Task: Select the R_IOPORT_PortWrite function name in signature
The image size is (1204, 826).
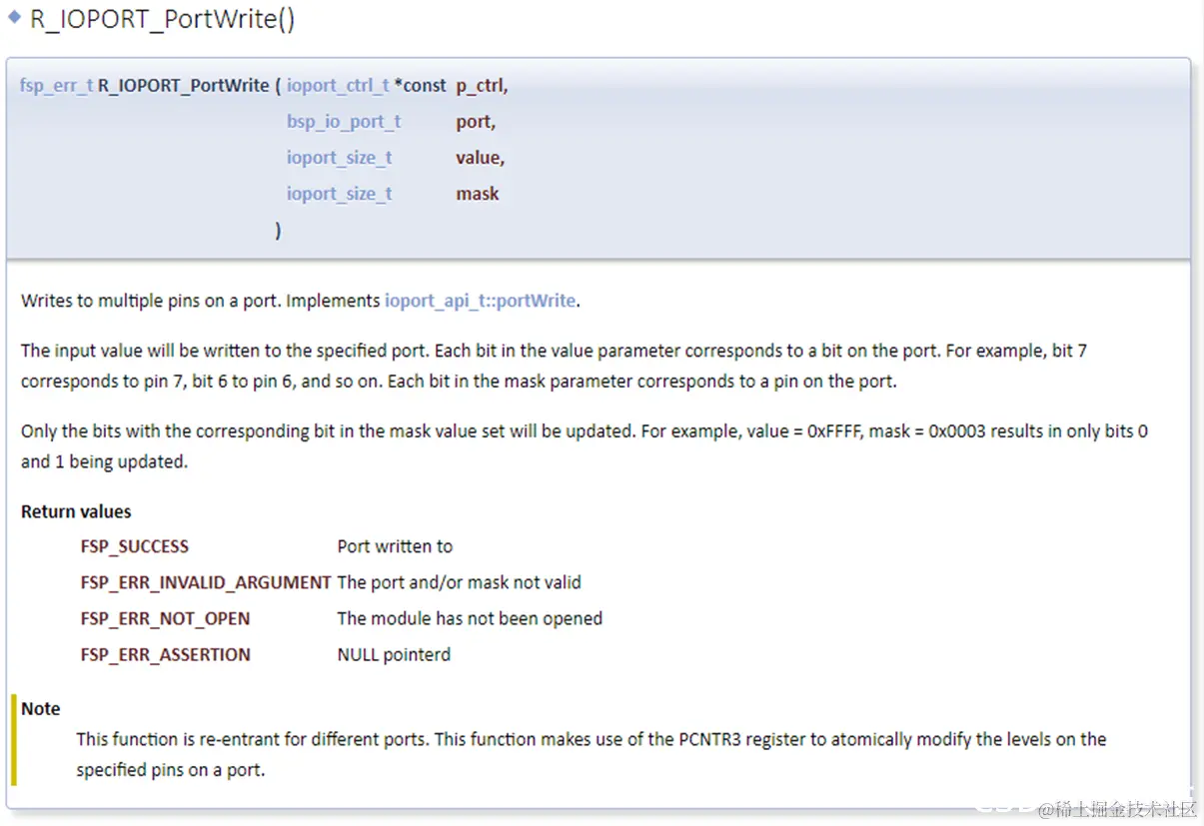Action: 184,86
